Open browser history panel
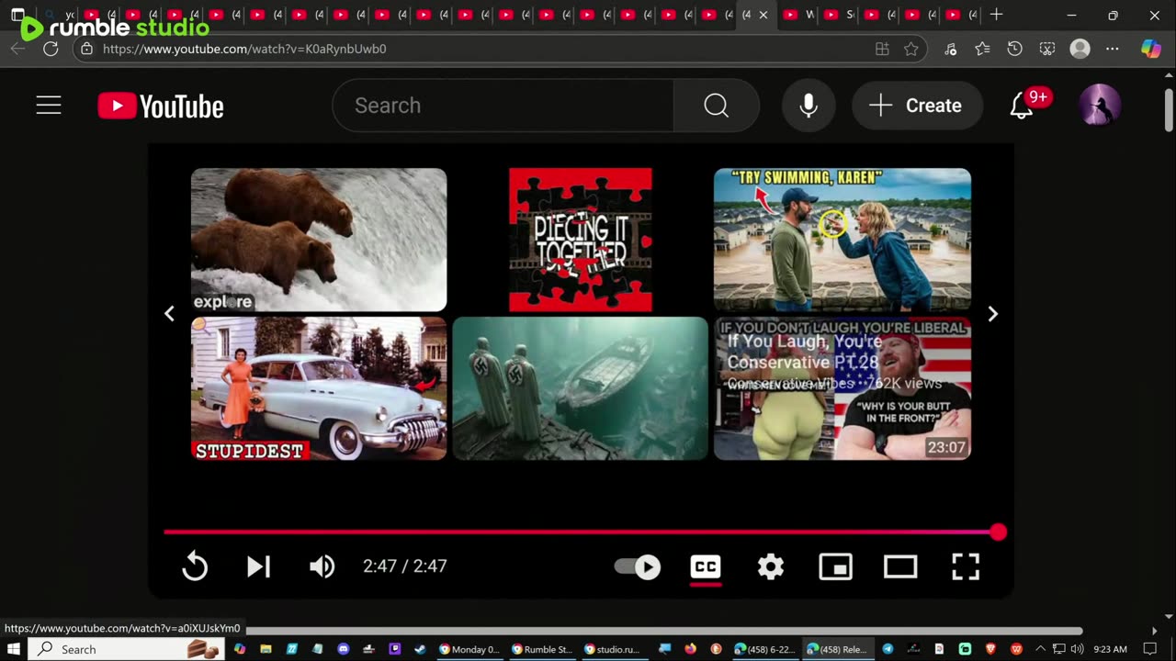 click(1014, 49)
